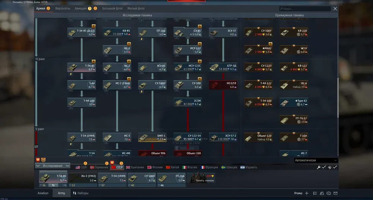Select the ИСУ-122 tank destroyer

click(188, 50)
